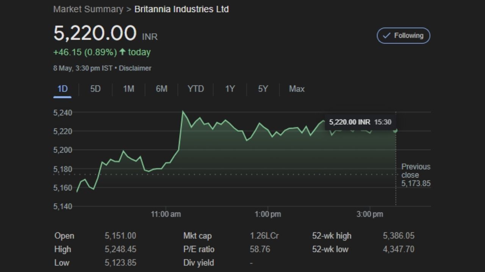The width and height of the screenshot is (485, 272).
Task: Open the Disclaimer link
Action: [x=135, y=68]
